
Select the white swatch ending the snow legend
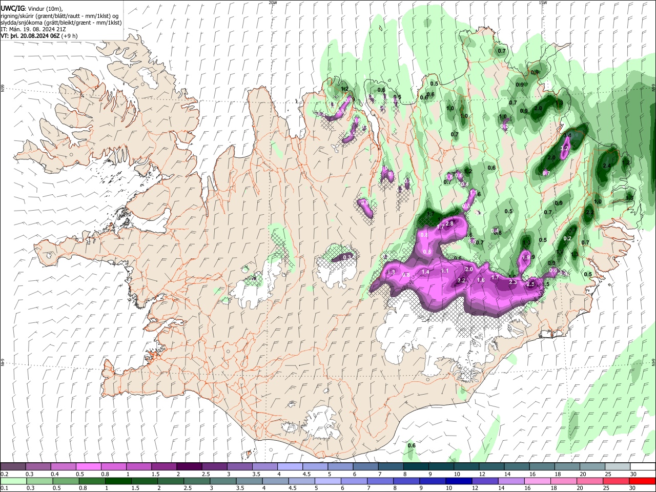pyautogui.click(x=642, y=466)
